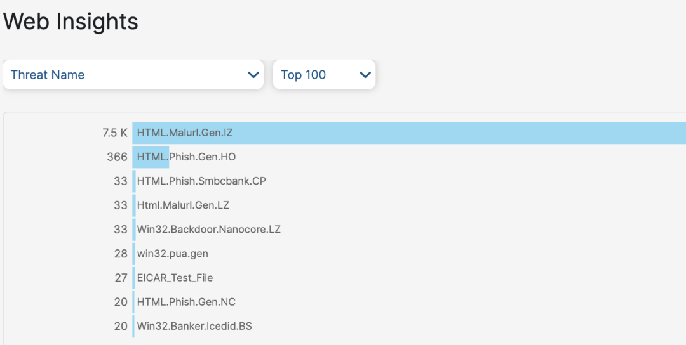Pick the win32.pua.gen threat entry
The width and height of the screenshot is (686, 345).
coord(172,254)
